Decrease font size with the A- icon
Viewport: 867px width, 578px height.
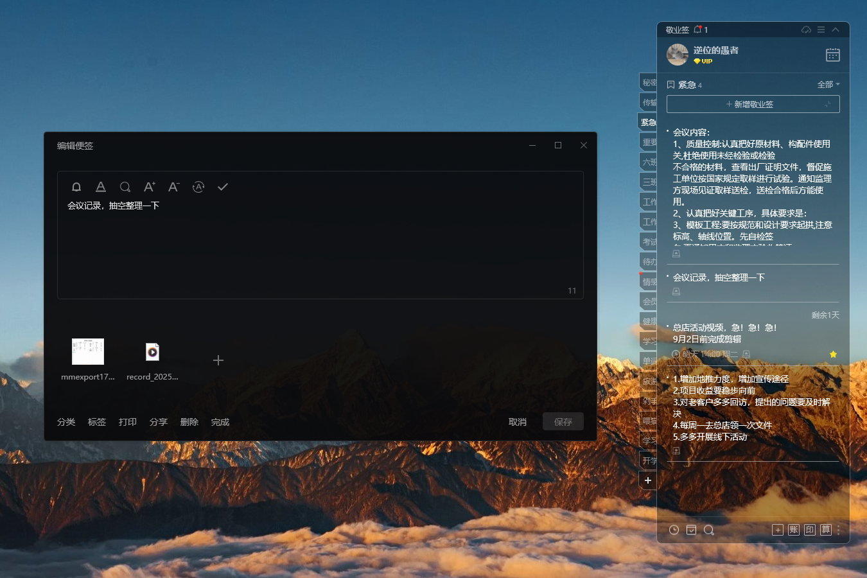[x=174, y=187]
